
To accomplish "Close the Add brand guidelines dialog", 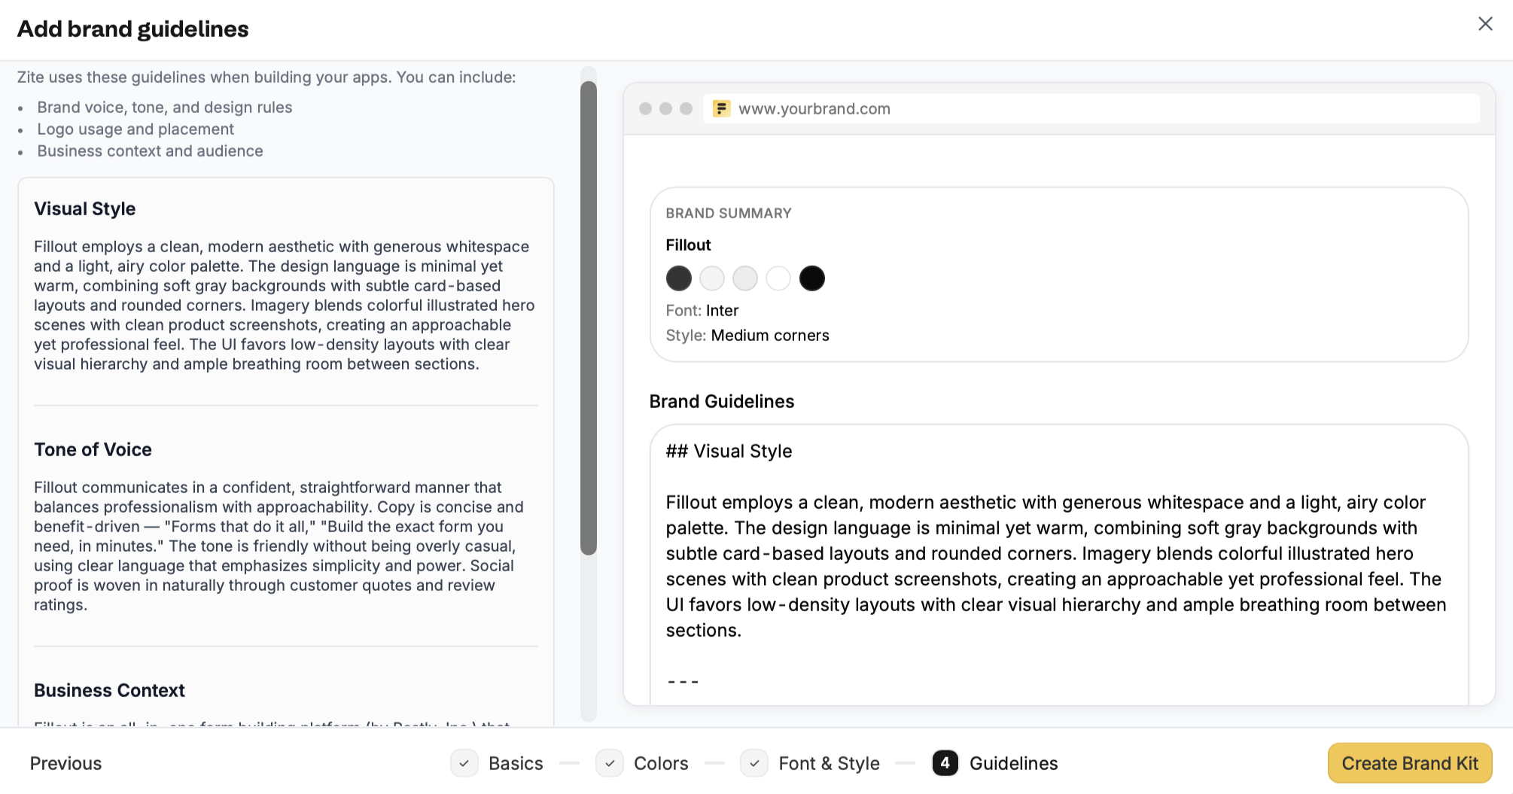I will click(x=1485, y=24).
